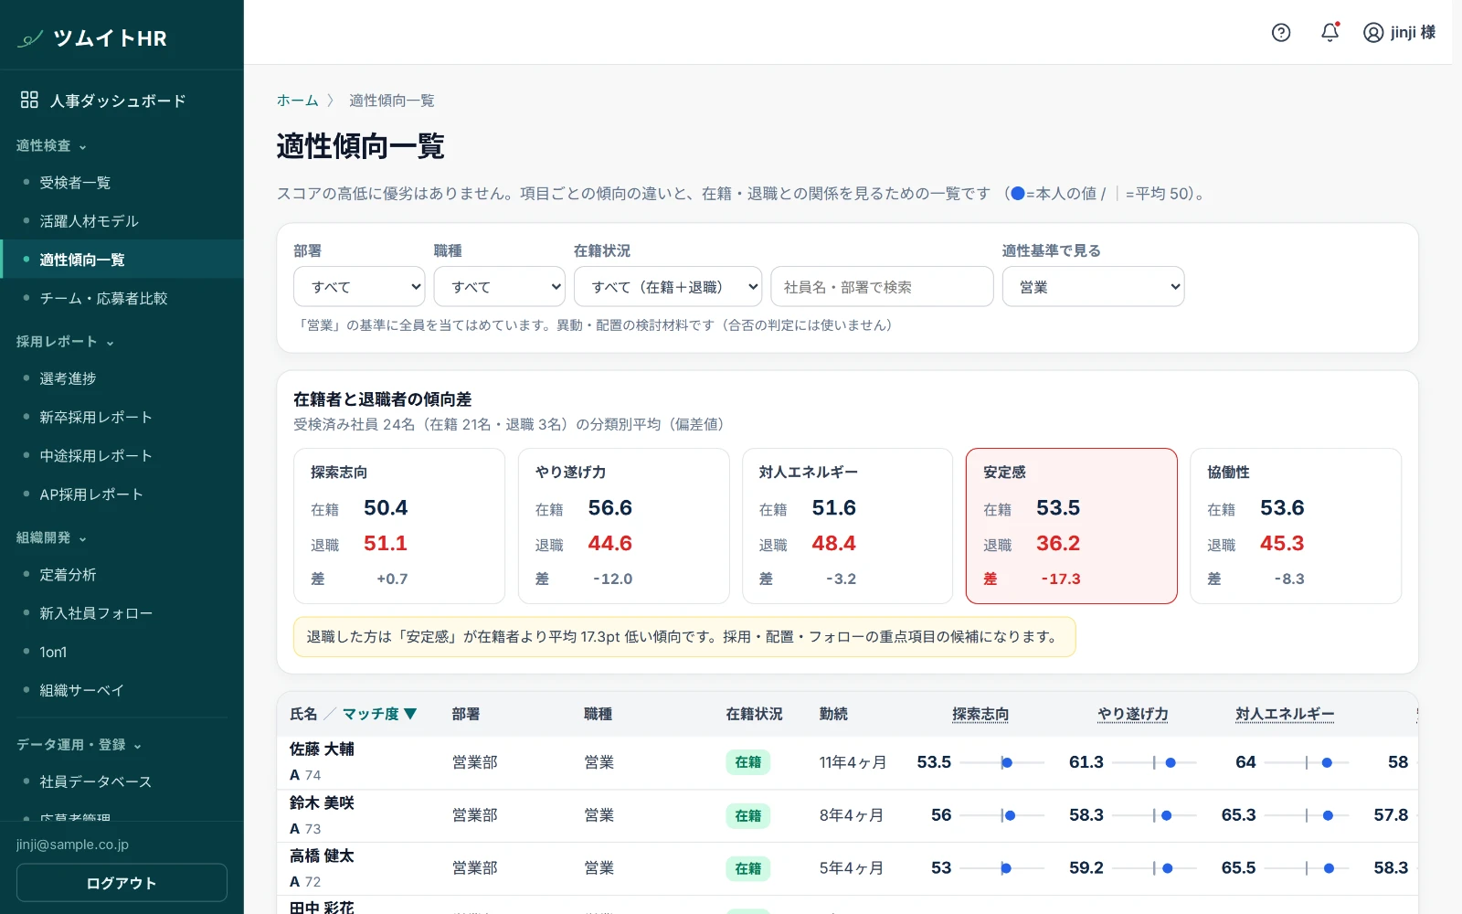The image size is (1462, 914).
Task: Go to 受検者一覧 in the sidebar
Action: (x=122, y=183)
